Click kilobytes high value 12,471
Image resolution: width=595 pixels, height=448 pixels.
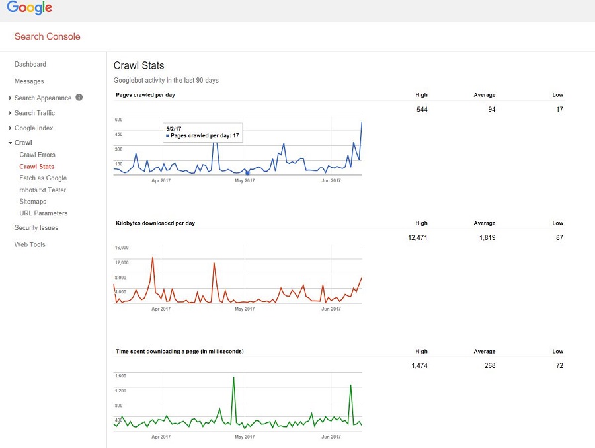417,237
